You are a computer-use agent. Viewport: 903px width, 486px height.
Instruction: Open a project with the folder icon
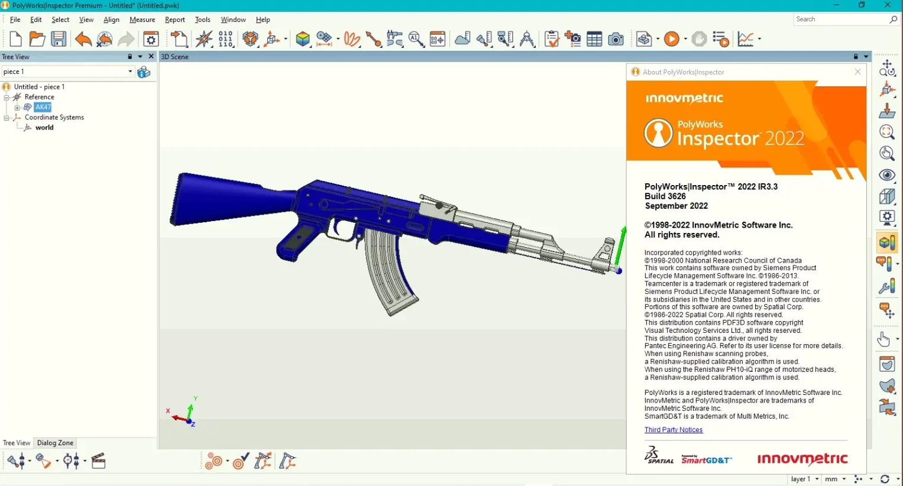point(37,40)
